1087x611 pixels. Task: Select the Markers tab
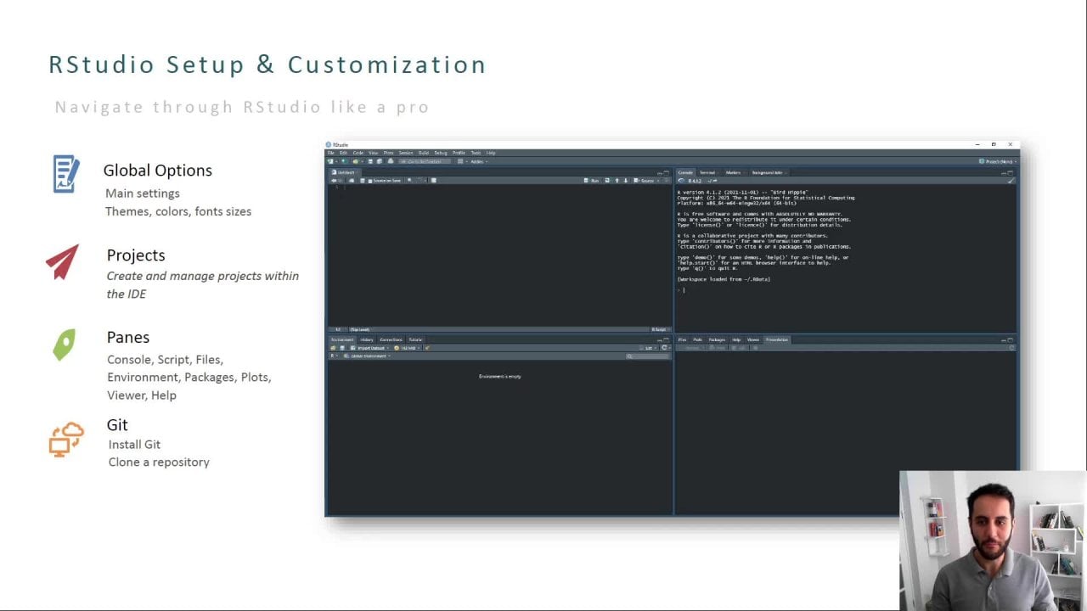click(x=734, y=172)
